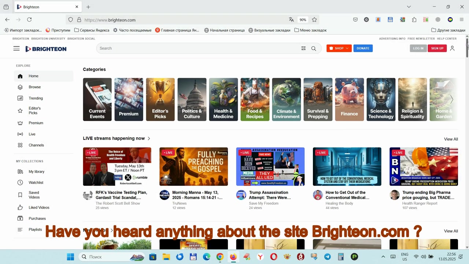
Task: Open the Health & Medicine category thumbnail
Action: (x=223, y=99)
